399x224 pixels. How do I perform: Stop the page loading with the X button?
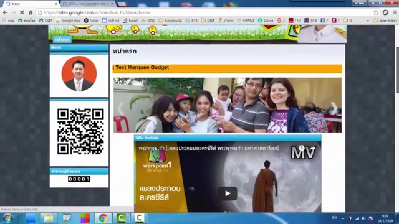tap(22, 12)
